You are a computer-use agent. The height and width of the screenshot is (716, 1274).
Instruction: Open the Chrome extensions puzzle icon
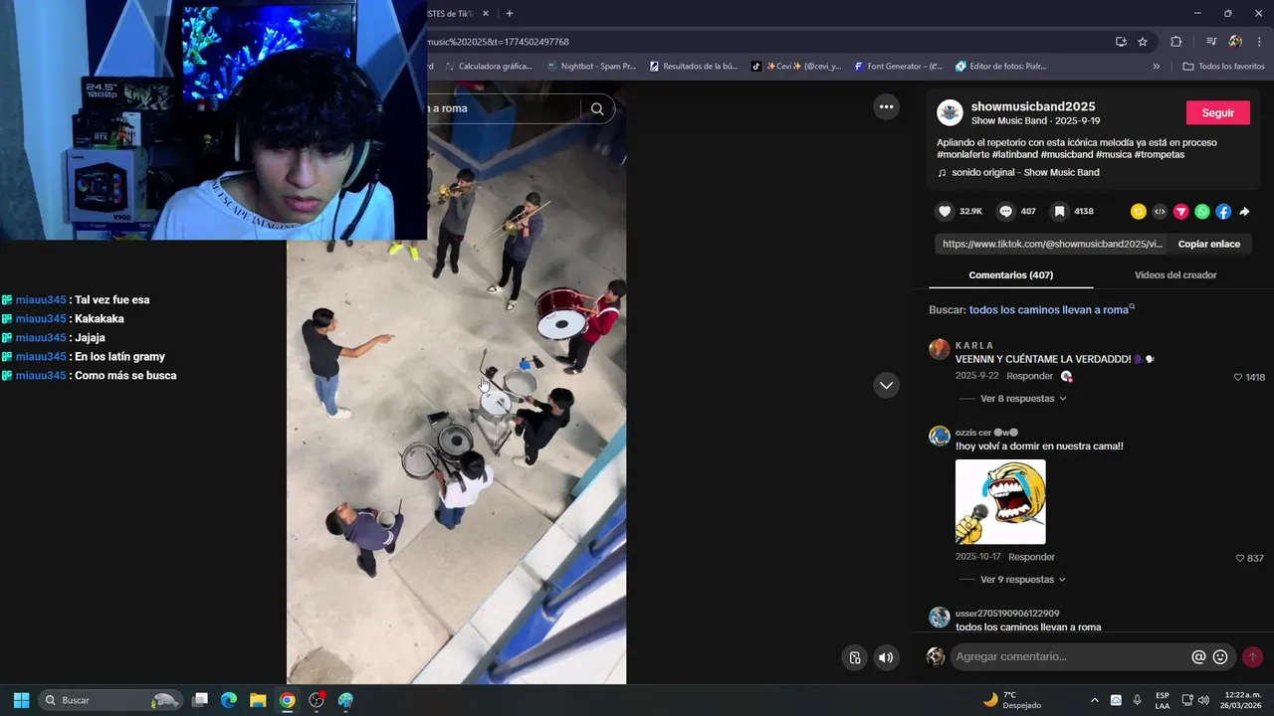pos(1176,42)
